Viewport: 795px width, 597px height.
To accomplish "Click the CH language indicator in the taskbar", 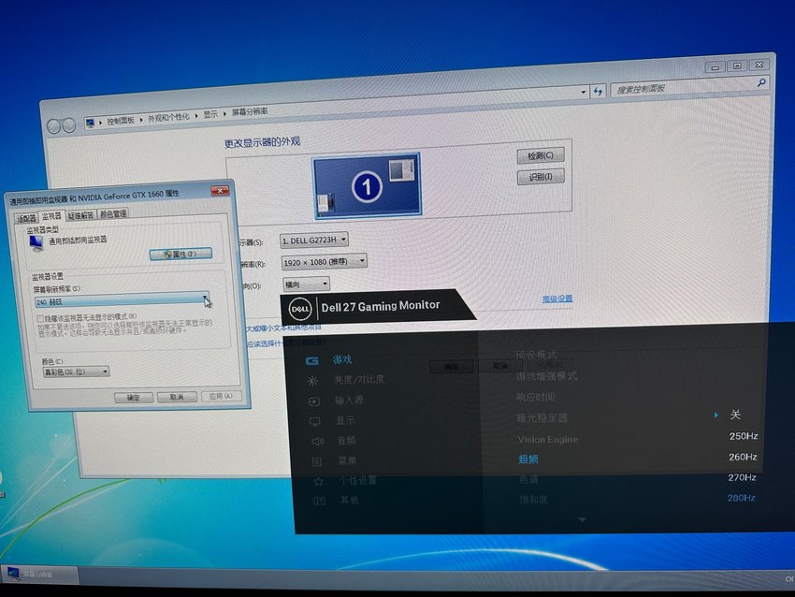I will (789, 578).
